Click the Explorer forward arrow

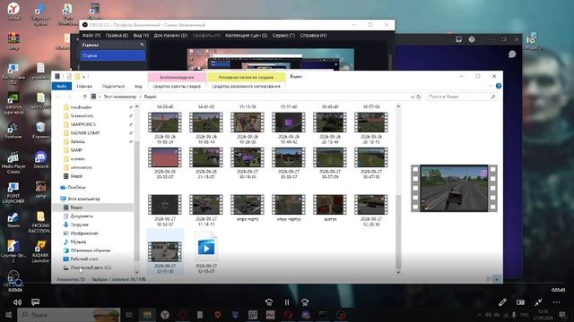coord(70,97)
